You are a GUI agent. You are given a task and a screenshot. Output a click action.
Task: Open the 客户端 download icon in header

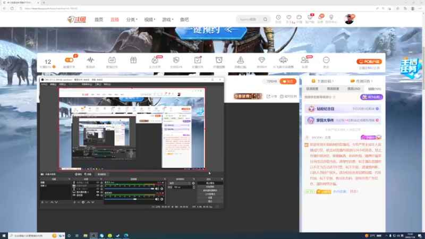point(310,18)
